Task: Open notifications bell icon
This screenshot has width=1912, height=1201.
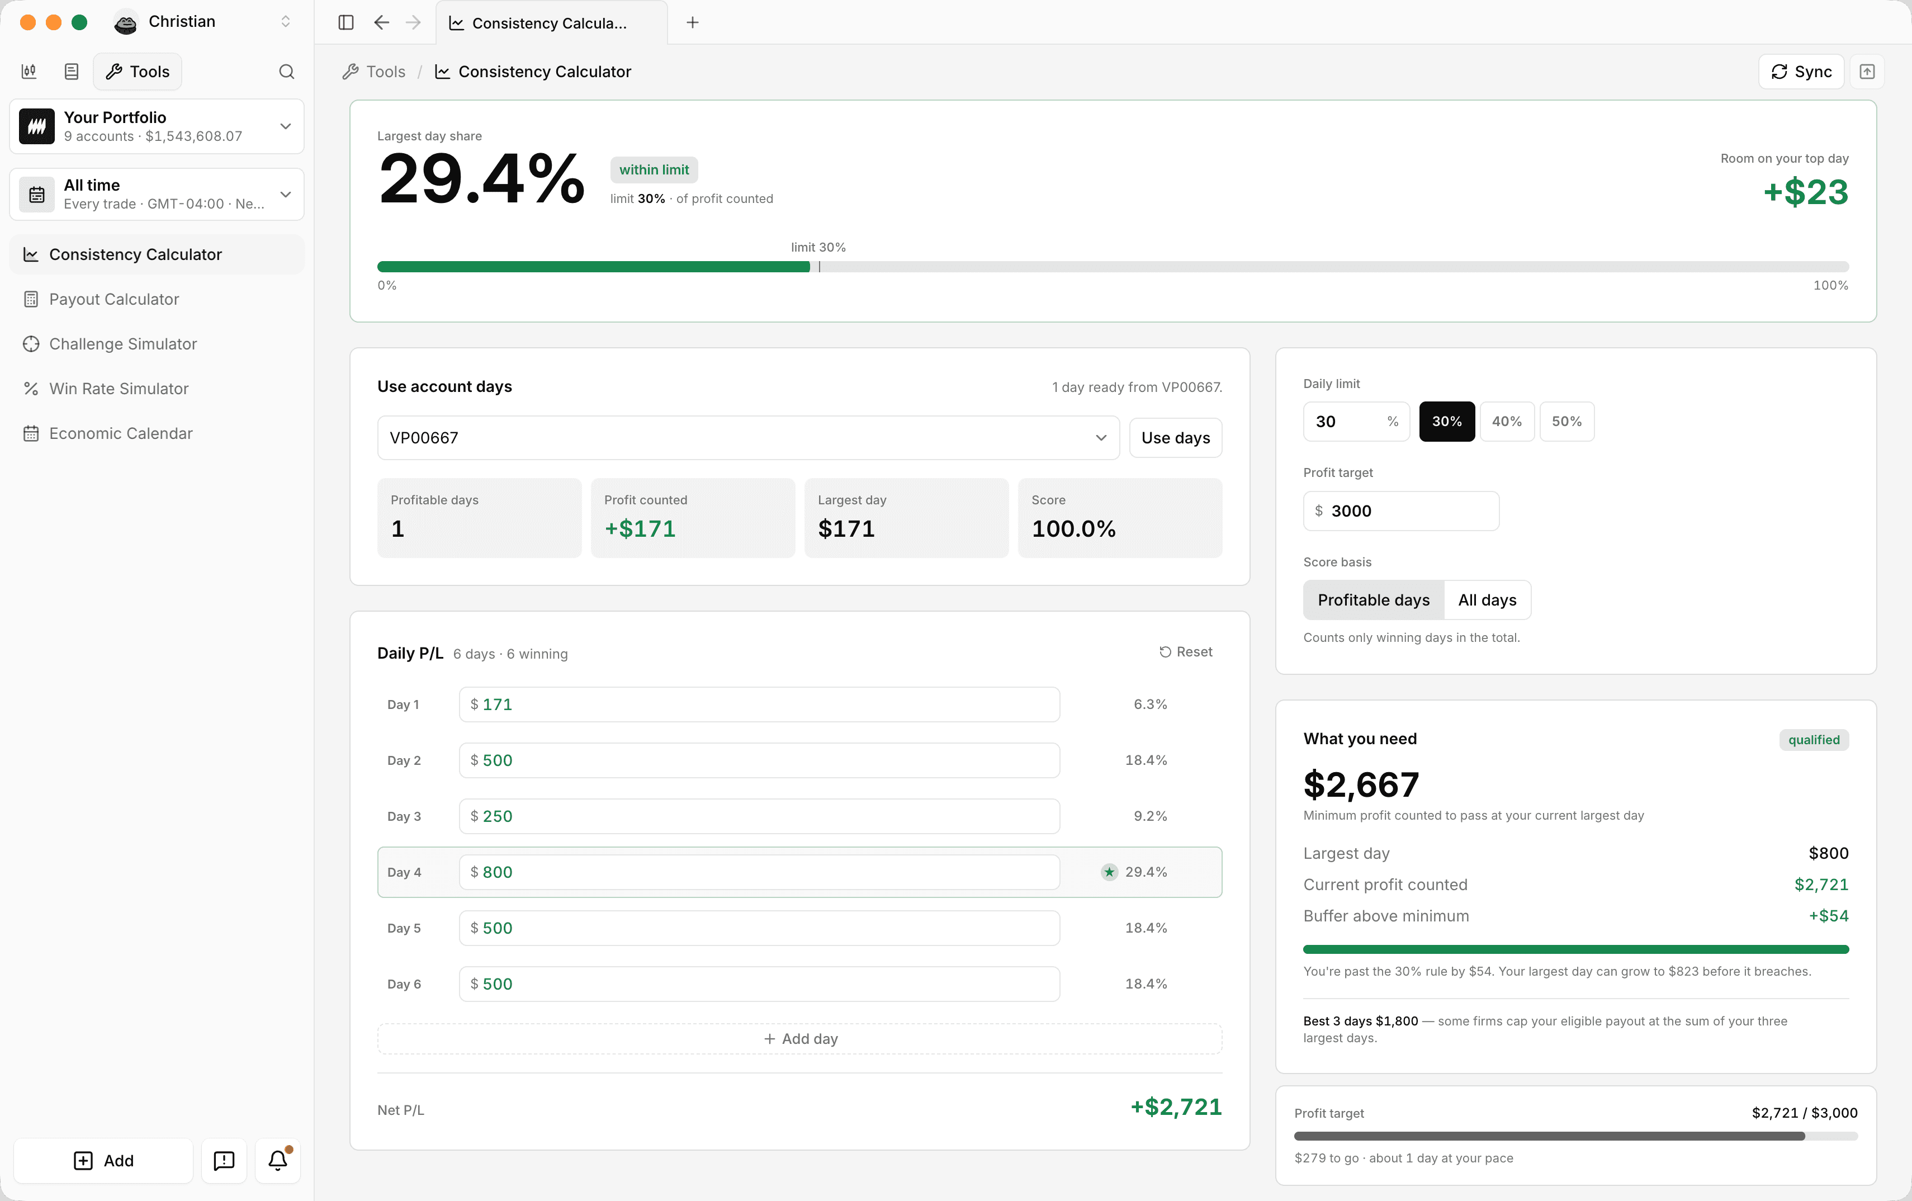Action: (x=278, y=1161)
